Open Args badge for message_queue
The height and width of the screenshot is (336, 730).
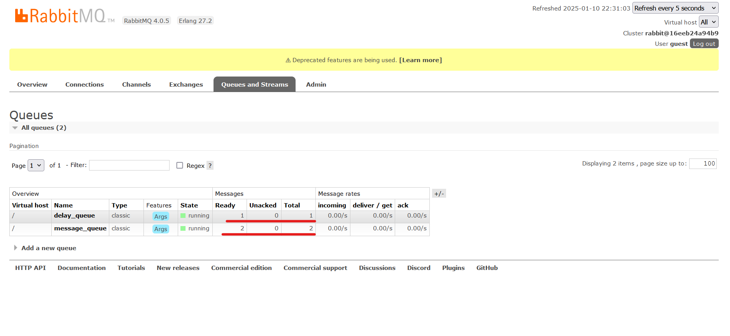pyautogui.click(x=161, y=229)
